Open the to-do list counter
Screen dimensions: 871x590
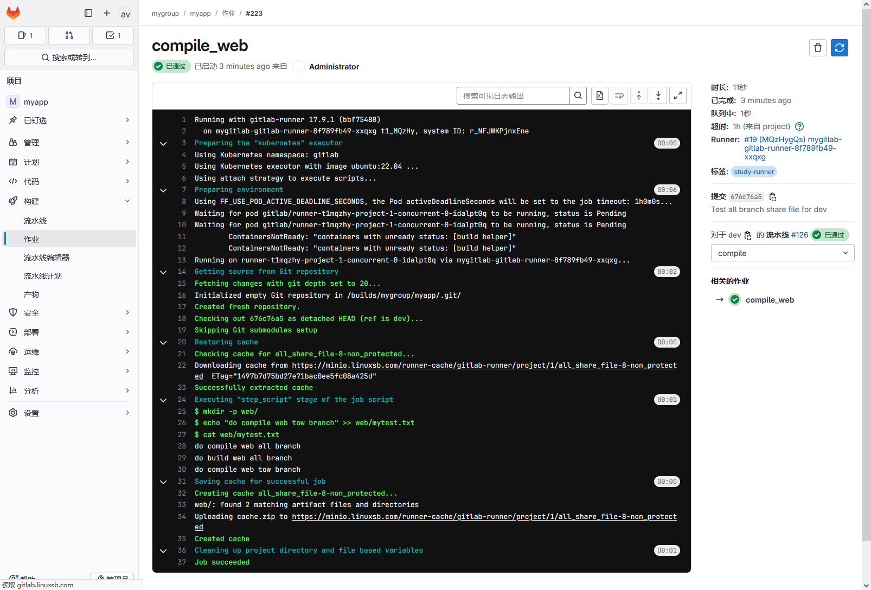tap(113, 35)
